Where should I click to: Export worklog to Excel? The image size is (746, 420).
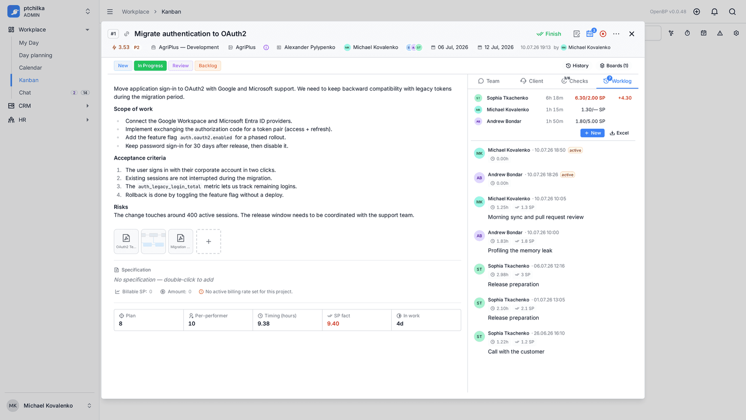[x=619, y=133]
